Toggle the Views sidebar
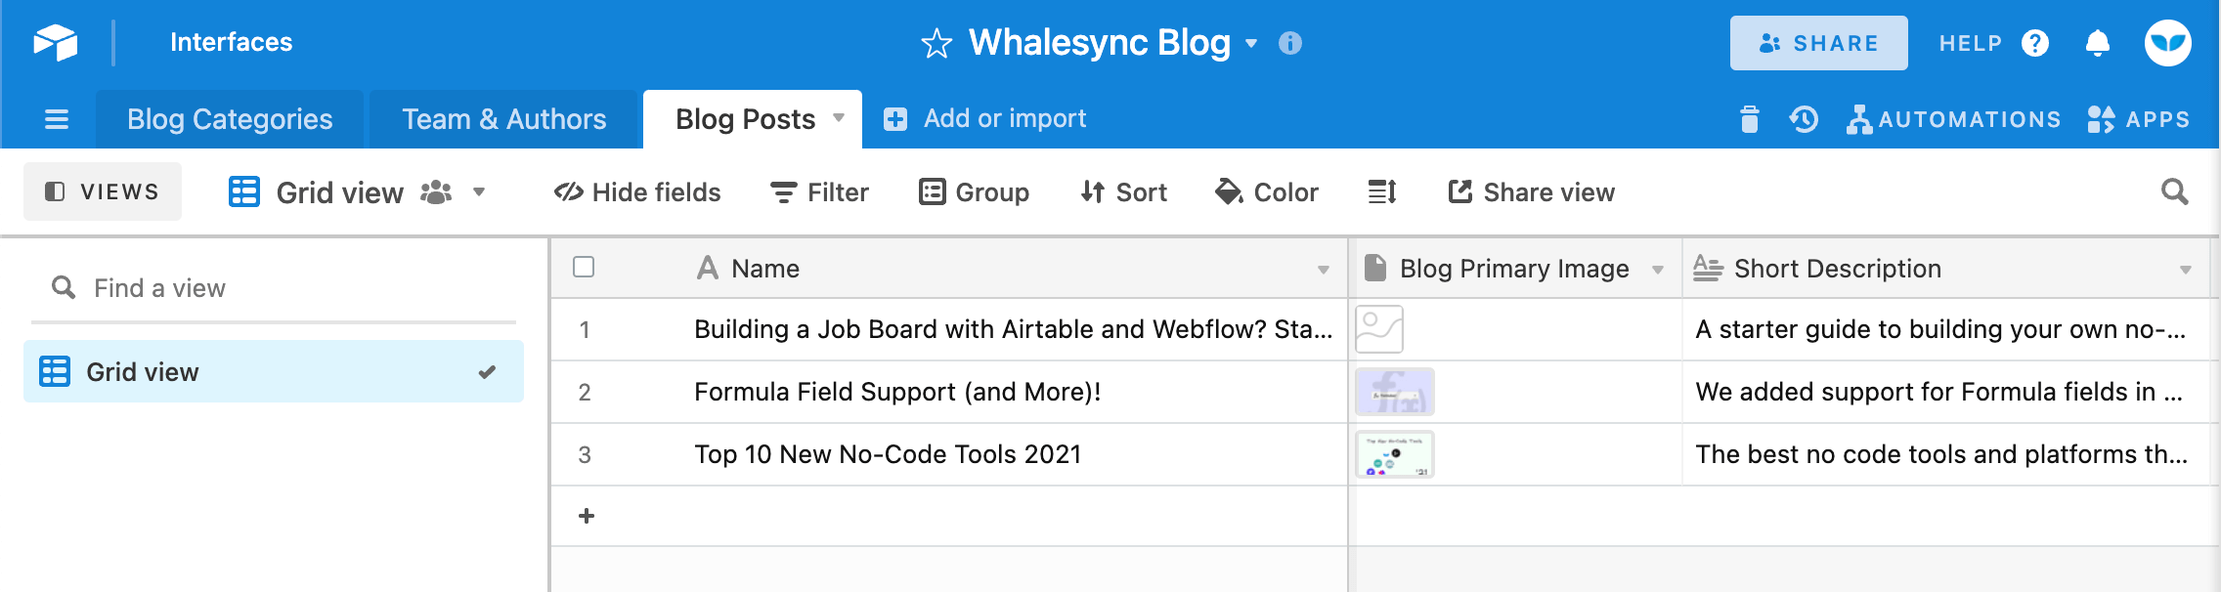2221x592 pixels. (x=103, y=191)
